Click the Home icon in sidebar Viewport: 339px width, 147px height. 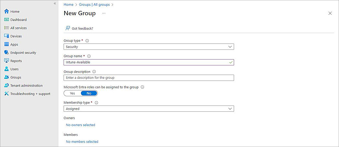[x=6, y=12]
